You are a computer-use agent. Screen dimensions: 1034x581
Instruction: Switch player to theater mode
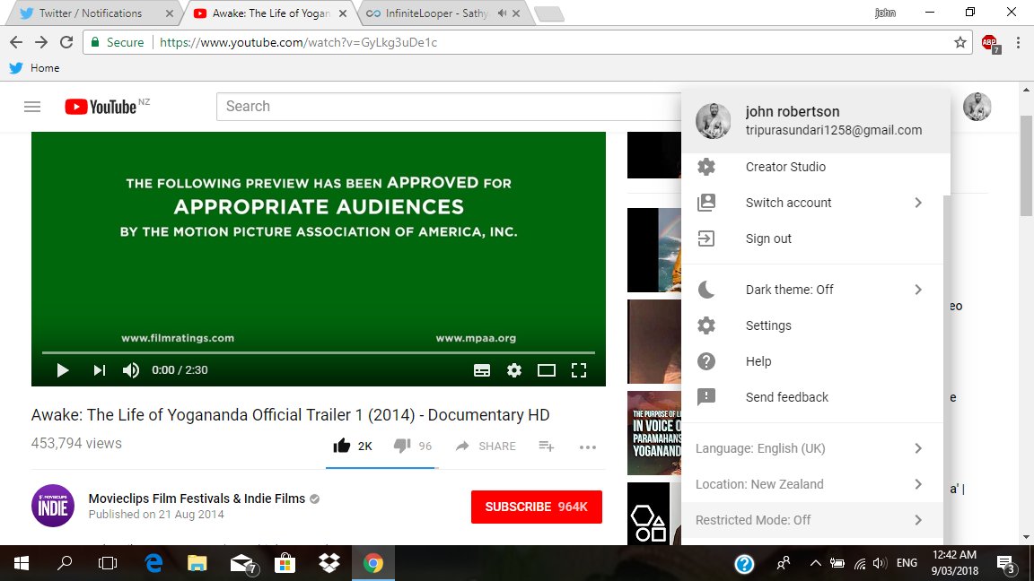point(546,370)
